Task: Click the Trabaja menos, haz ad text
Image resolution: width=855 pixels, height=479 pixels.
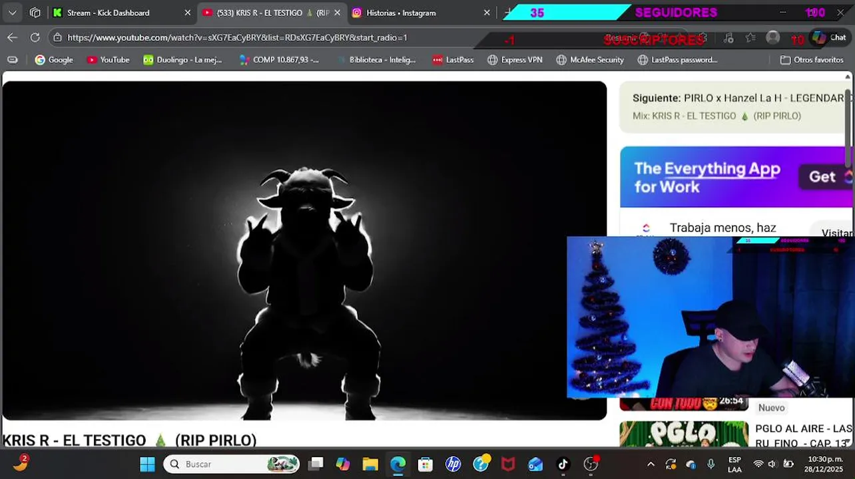Action: (x=722, y=228)
